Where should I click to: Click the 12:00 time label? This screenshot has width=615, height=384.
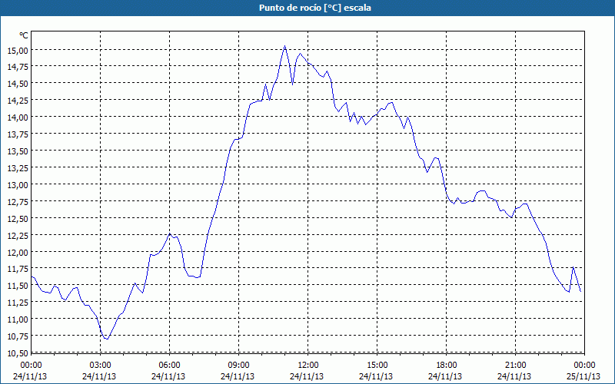coord(308,366)
